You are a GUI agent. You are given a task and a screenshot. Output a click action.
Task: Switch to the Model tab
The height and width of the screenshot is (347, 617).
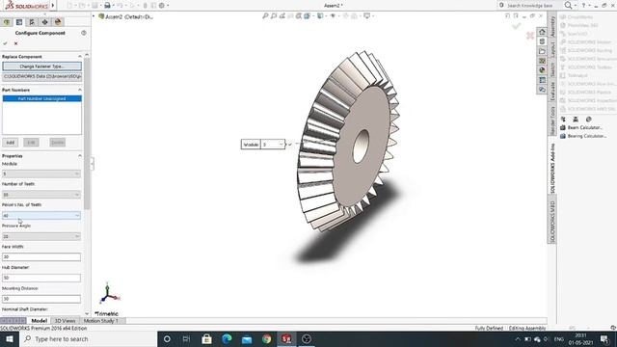pos(39,321)
